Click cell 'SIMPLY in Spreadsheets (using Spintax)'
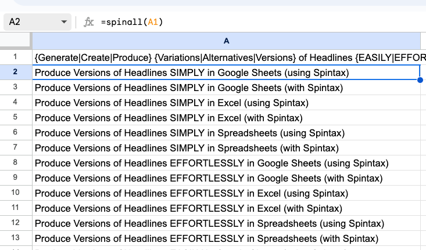The image size is (426, 250). point(226,133)
